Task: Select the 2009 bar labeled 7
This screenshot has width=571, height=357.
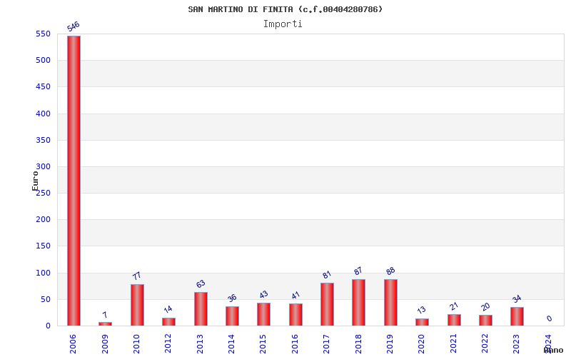Action: [x=105, y=324]
